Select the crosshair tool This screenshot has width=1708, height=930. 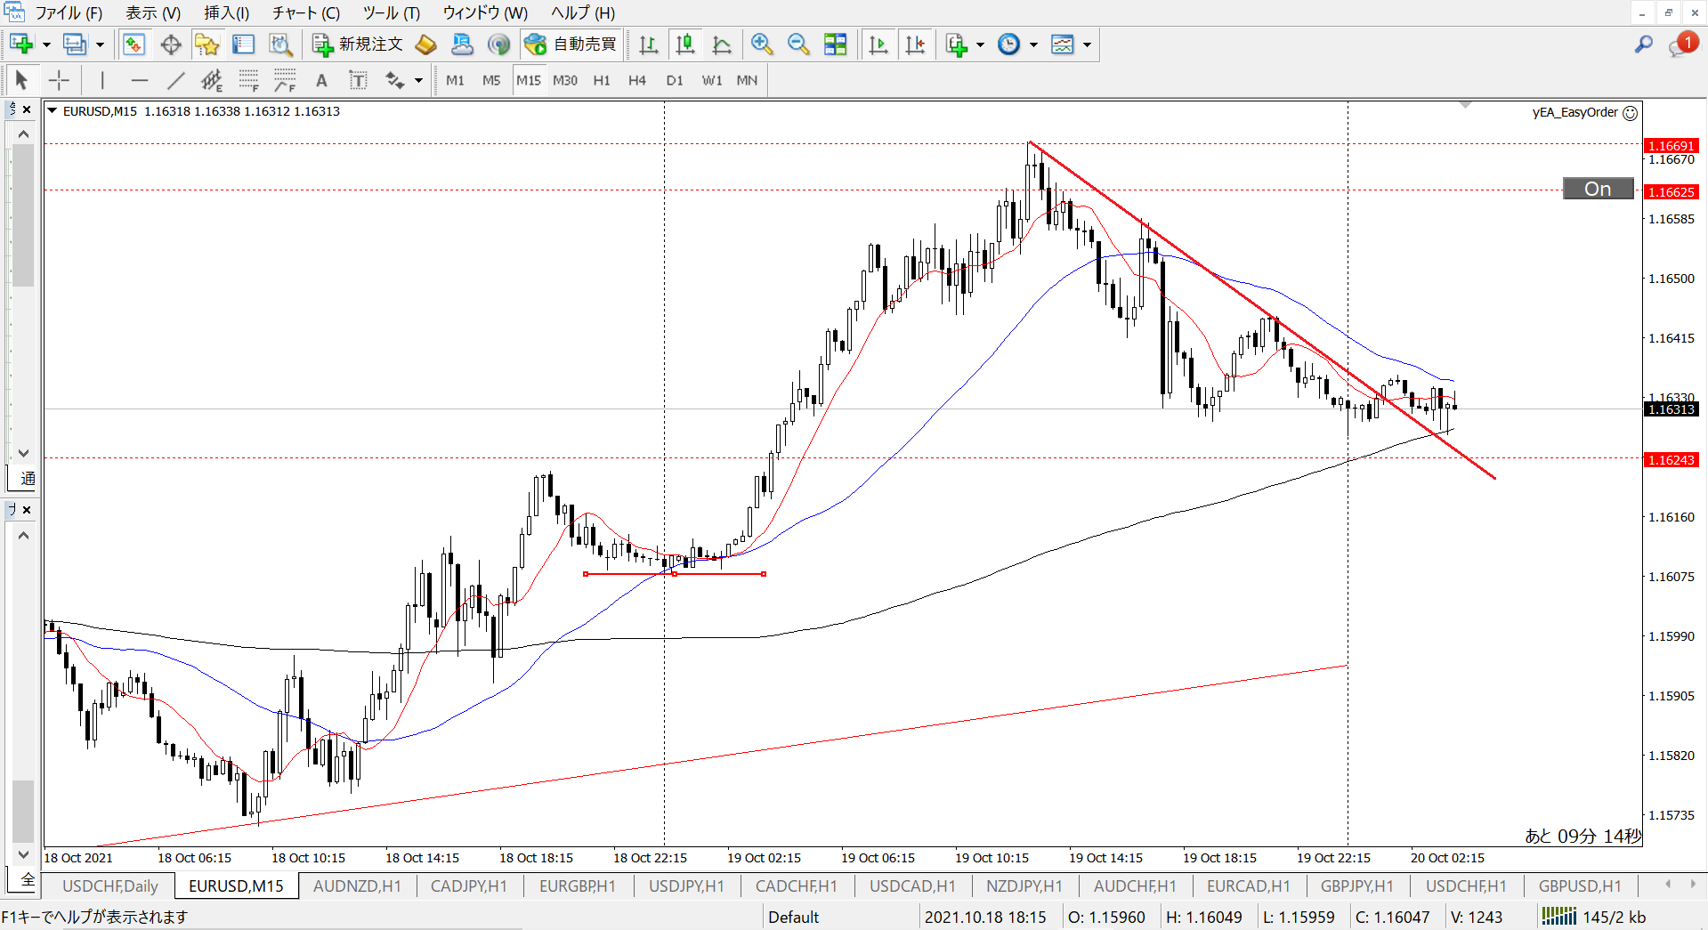pyautogui.click(x=59, y=80)
